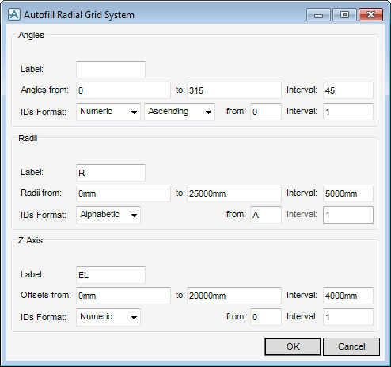Click the Angles from field showing 0

123,90
